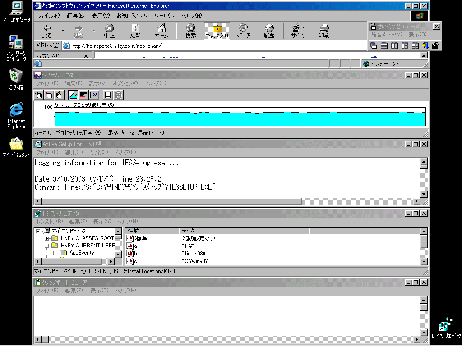Click the settings properties icon in せいれつ君
This screenshot has height=346, width=462.
[435, 46]
